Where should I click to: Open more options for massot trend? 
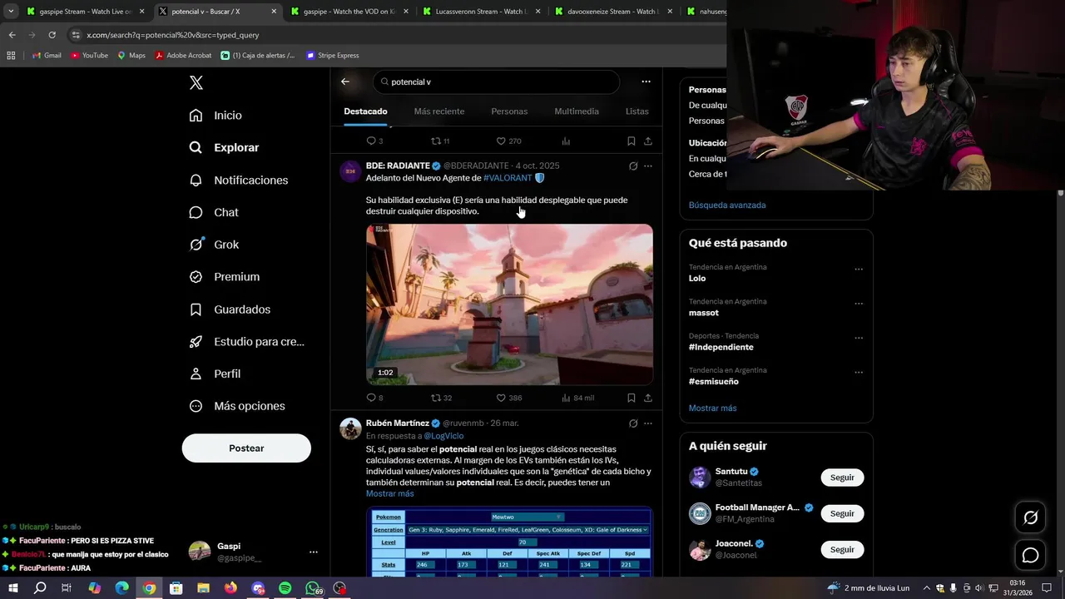[859, 304]
